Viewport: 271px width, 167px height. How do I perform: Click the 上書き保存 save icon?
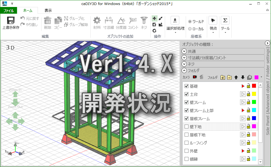click(11, 20)
